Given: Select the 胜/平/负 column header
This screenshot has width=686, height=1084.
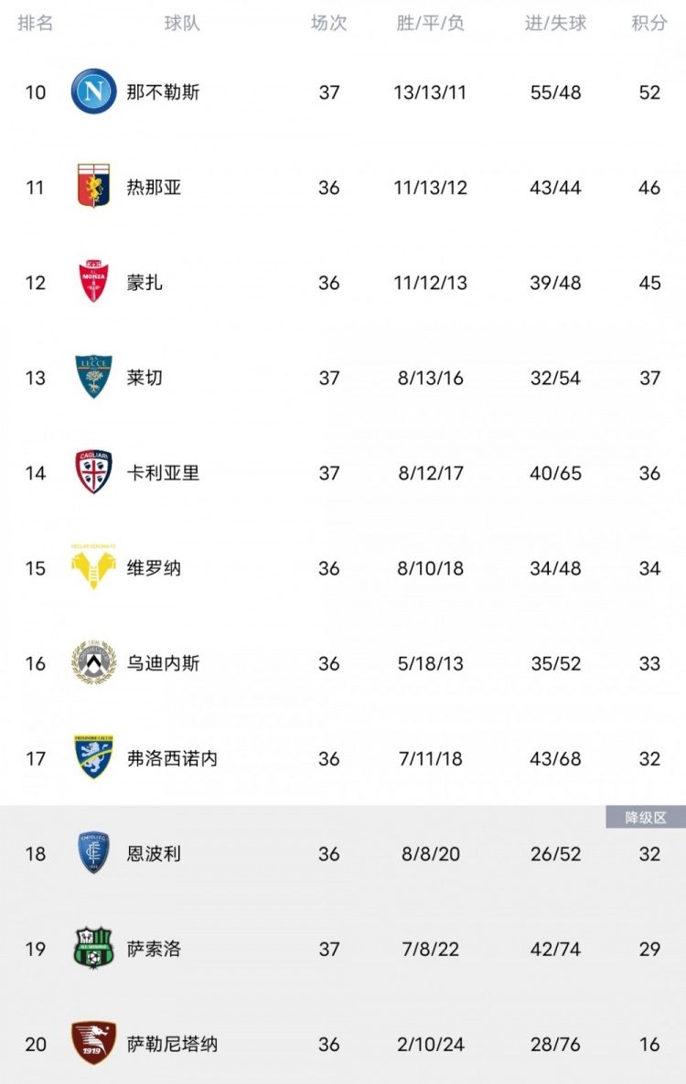Looking at the screenshot, I should click(430, 23).
